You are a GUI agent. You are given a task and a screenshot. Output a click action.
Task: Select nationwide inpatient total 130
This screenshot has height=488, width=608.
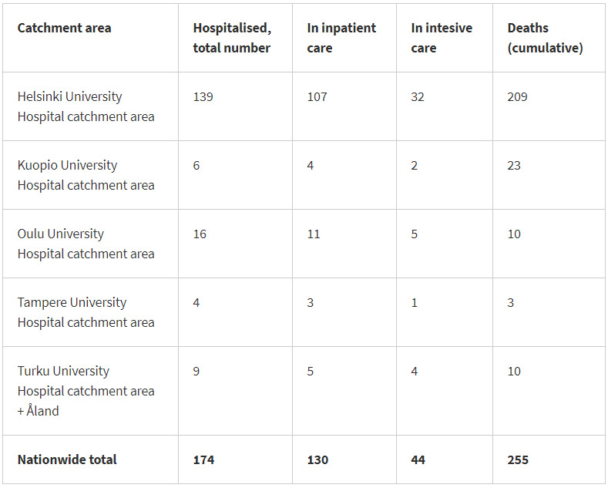[317, 460]
